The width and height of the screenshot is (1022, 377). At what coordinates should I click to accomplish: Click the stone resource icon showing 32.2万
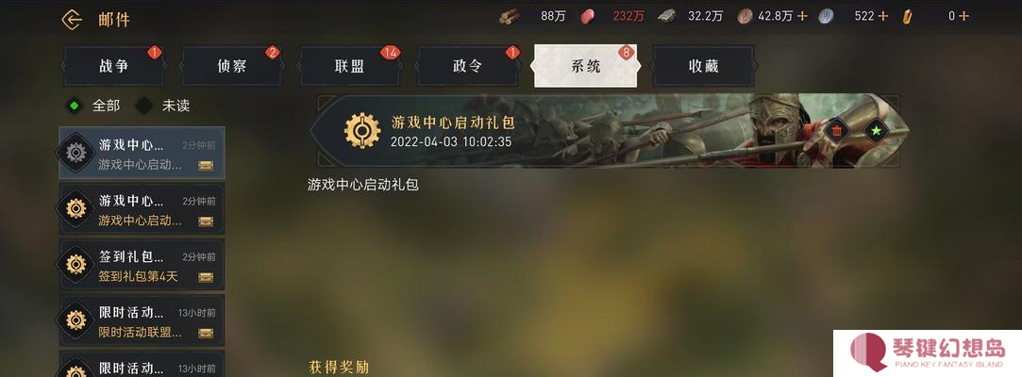click(666, 16)
